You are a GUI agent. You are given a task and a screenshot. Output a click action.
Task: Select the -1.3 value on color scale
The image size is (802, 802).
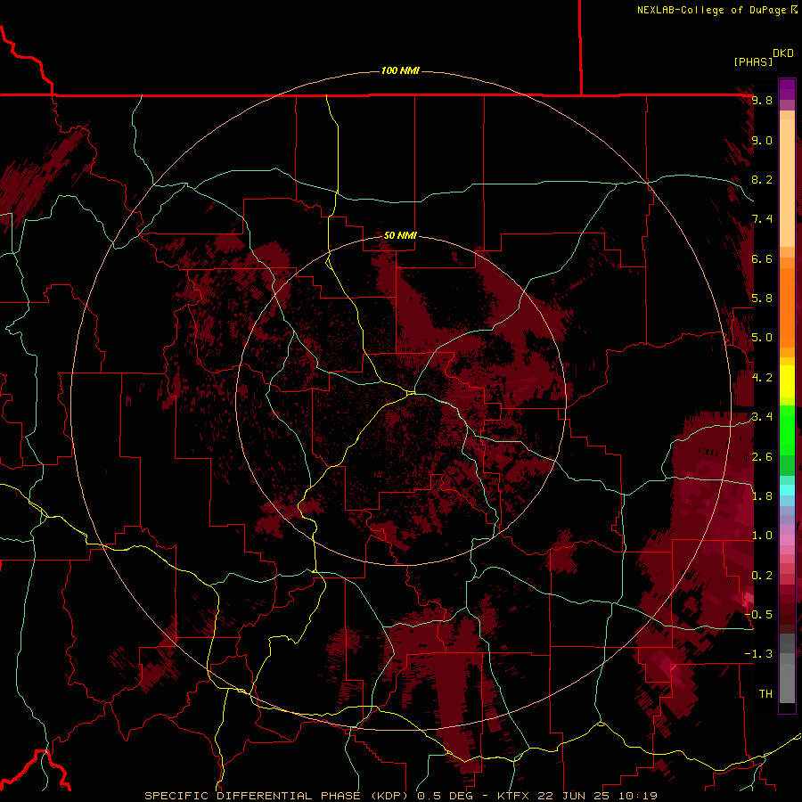(758, 654)
